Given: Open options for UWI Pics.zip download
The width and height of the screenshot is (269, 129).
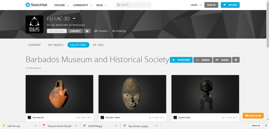Looking at the screenshot, I should [36, 126].
